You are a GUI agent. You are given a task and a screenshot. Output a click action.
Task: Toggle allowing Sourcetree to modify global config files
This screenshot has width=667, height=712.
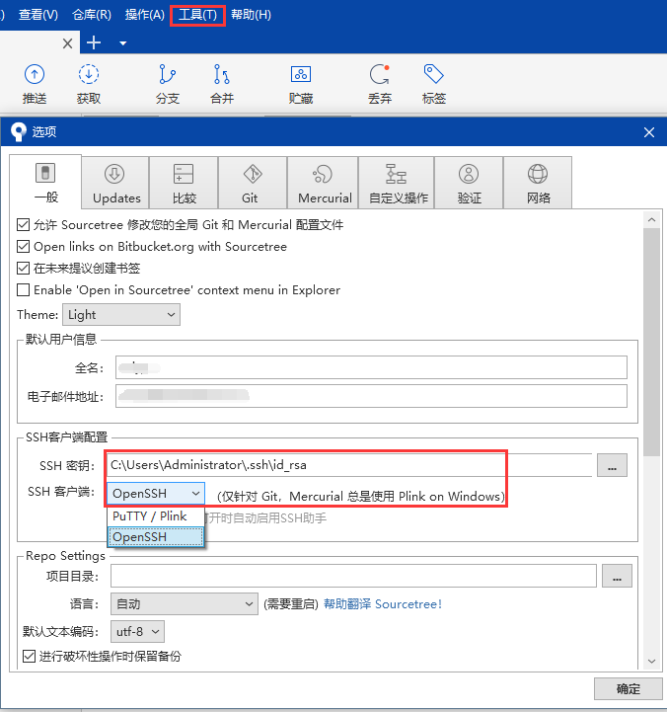click(23, 225)
